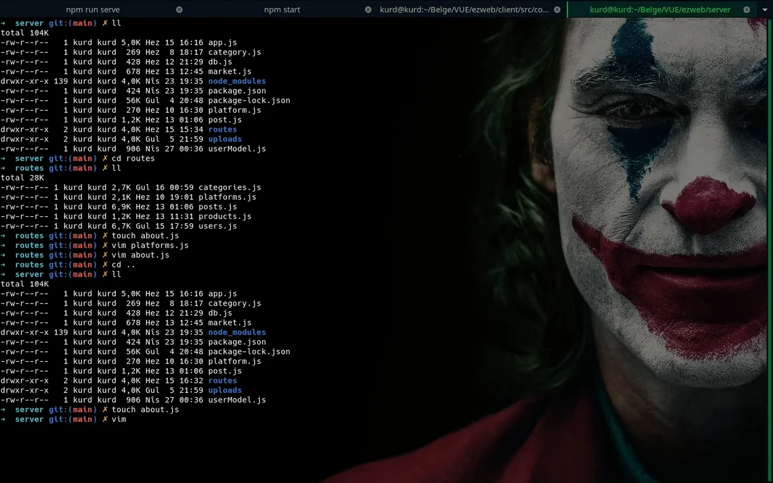Close the 'npm start' tab
Screen dimensions: 773x483
(368, 10)
